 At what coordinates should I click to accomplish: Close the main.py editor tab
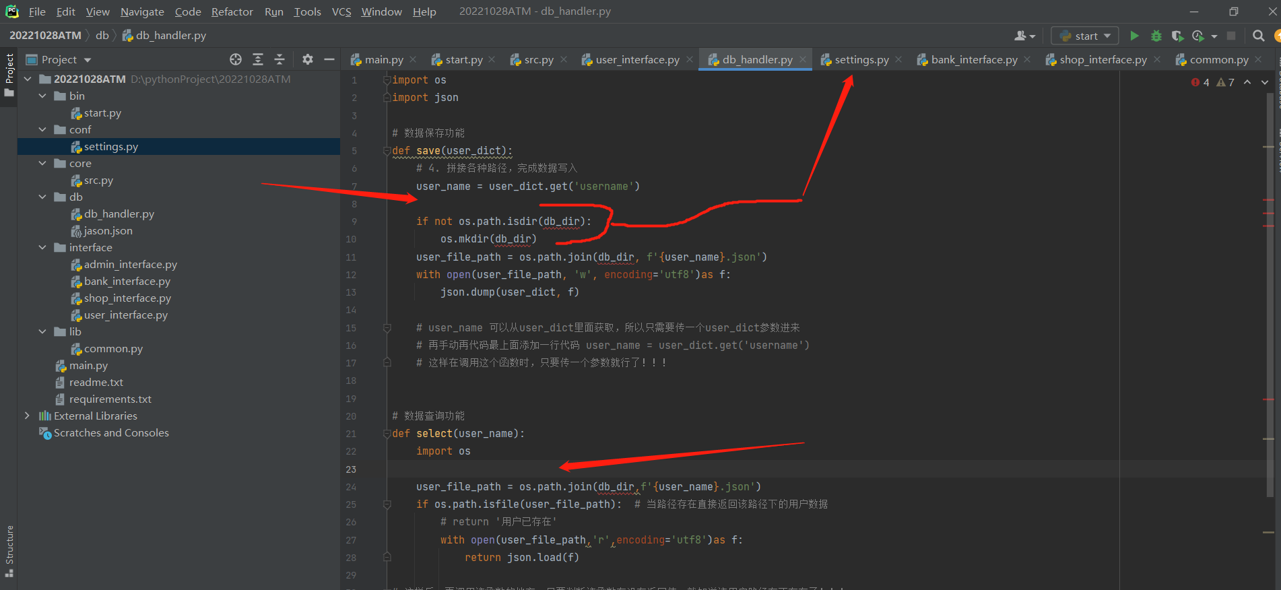[413, 59]
